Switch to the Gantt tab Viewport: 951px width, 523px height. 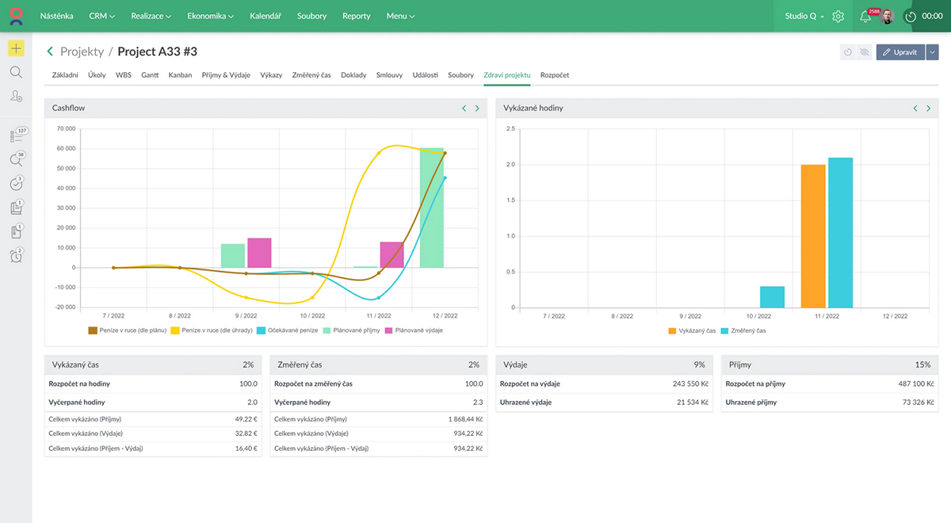tap(150, 75)
